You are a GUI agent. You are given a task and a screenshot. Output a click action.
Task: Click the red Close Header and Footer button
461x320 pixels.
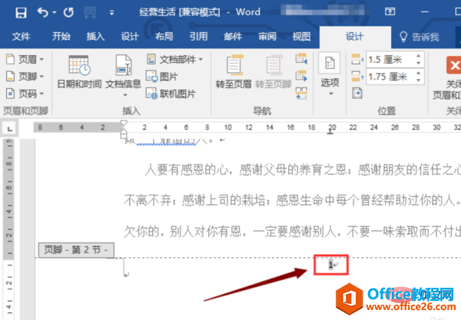pos(453,65)
